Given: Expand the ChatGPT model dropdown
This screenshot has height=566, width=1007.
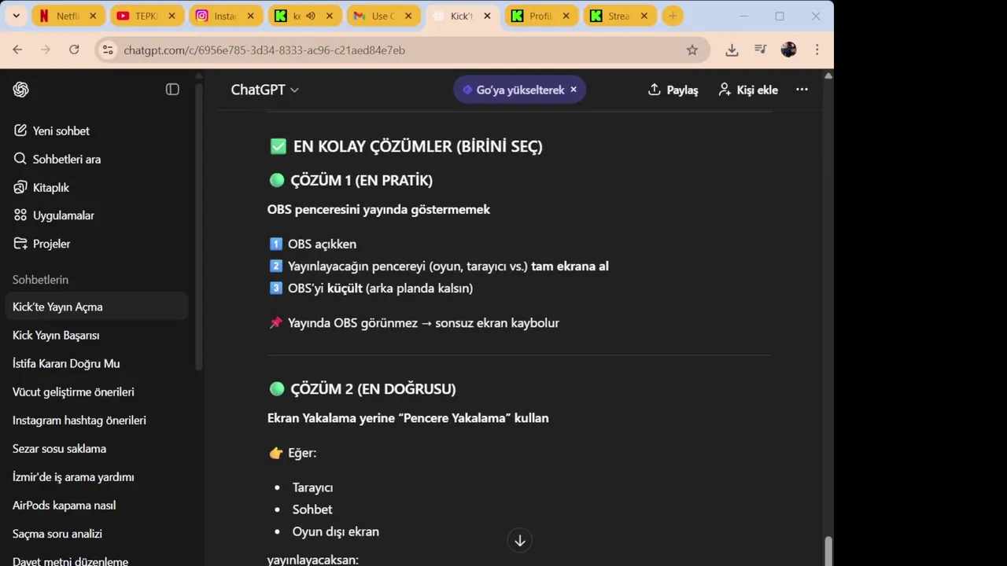Looking at the screenshot, I should click(x=264, y=90).
